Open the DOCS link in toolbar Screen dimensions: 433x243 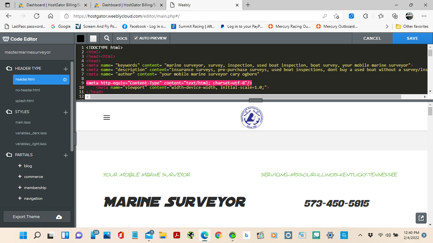click(x=122, y=38)
